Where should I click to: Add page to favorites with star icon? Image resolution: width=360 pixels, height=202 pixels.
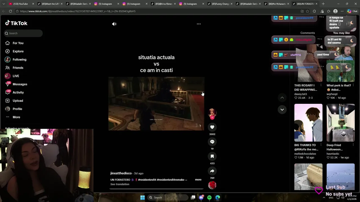pos(307,11)
